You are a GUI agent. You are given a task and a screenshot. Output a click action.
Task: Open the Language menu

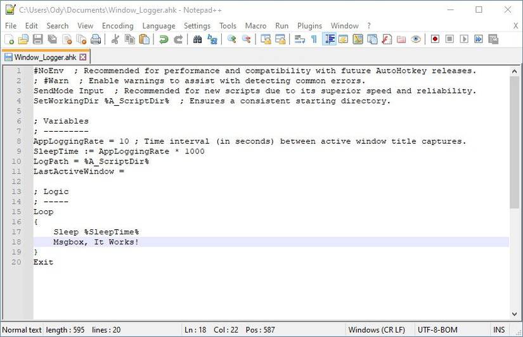pyautogui.click(x=158, y=26)
